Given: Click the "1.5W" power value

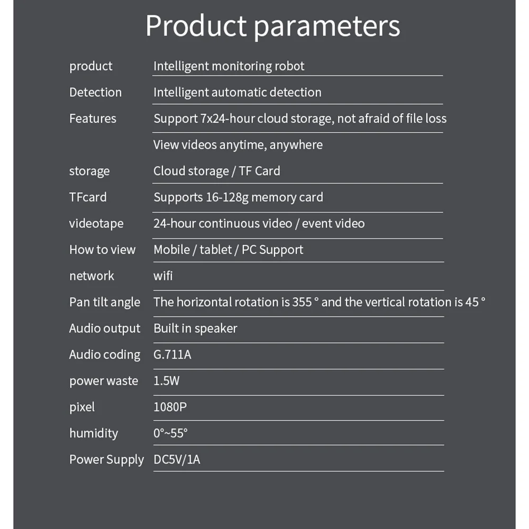Looking at the screenshot, I should (166, 381).
